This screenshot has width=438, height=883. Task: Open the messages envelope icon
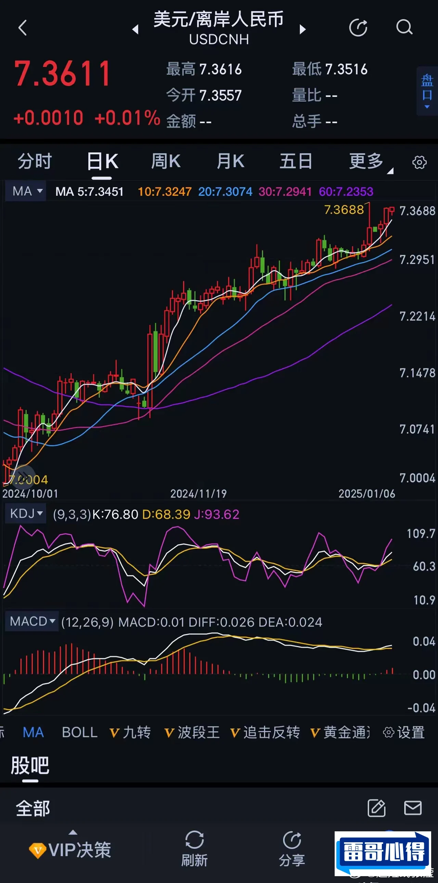(x=413, y=808)
